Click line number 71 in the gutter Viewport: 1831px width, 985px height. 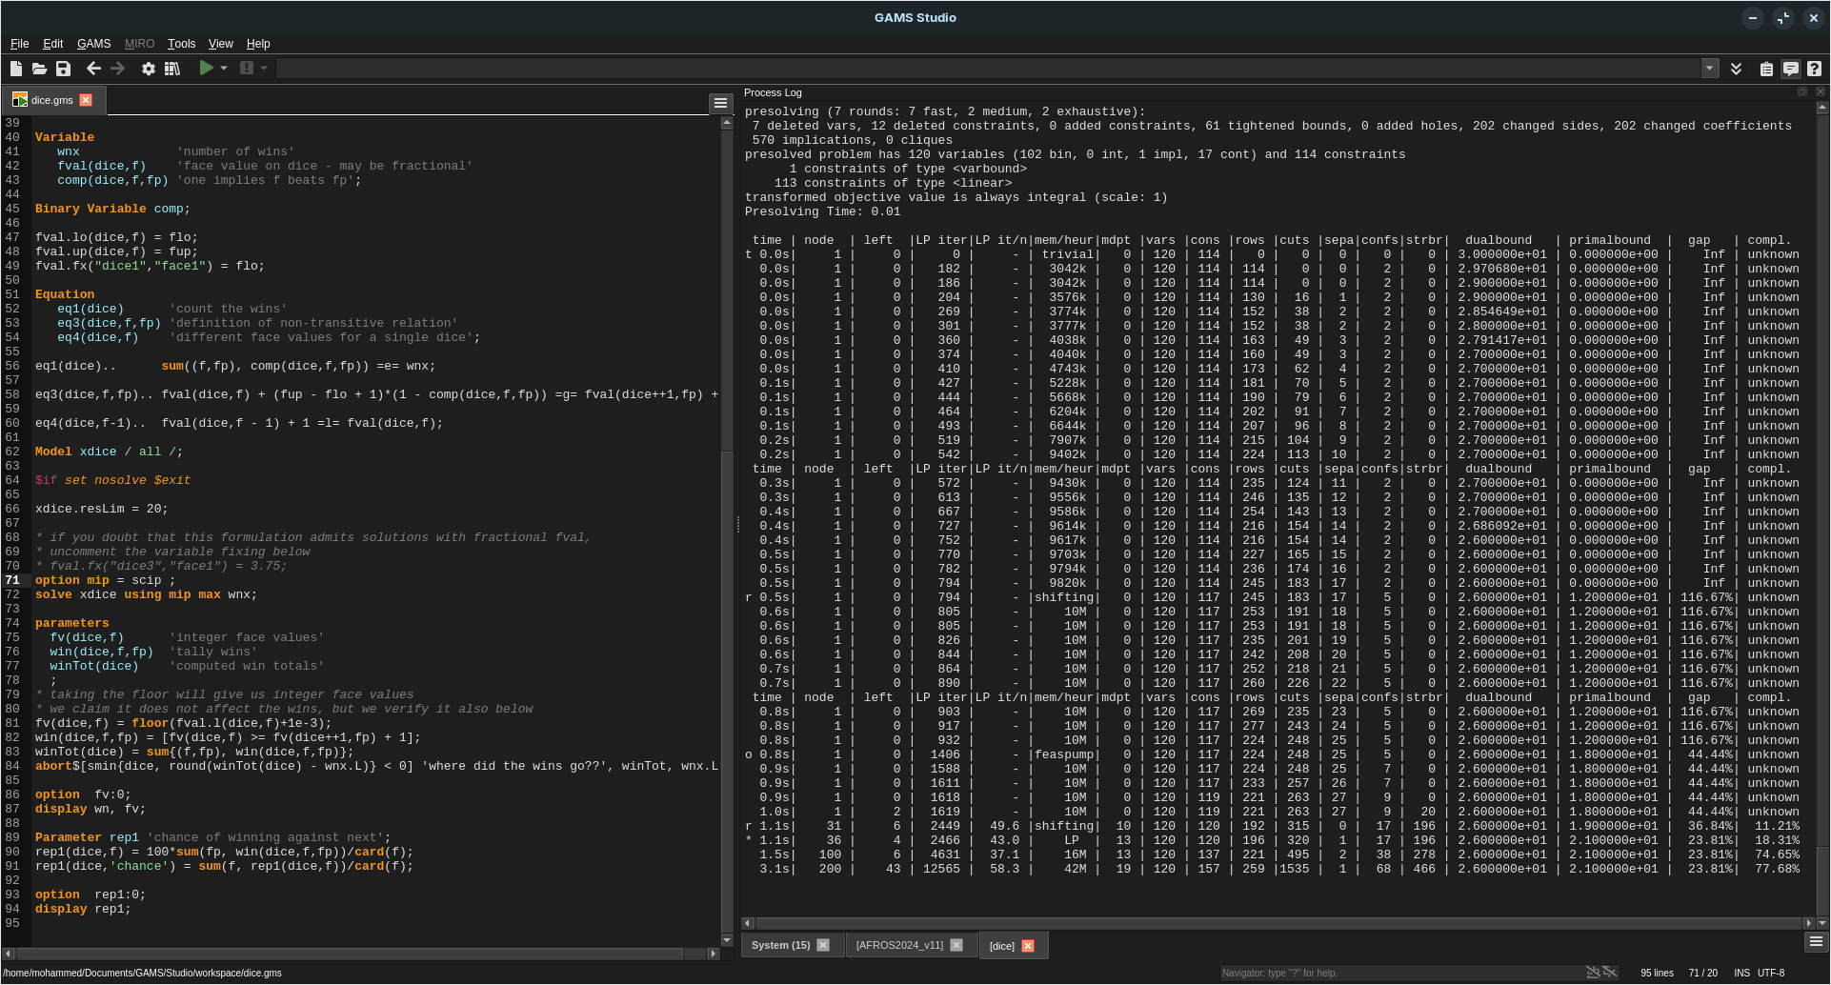(x=12, y=580)
